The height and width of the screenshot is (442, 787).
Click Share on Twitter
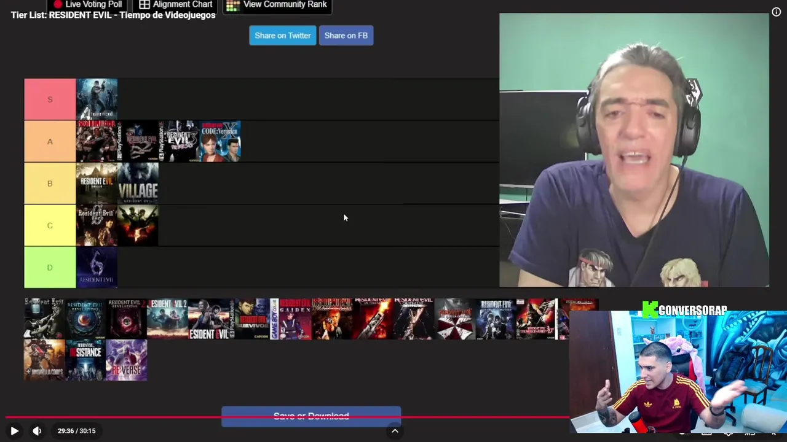[282, 36]
